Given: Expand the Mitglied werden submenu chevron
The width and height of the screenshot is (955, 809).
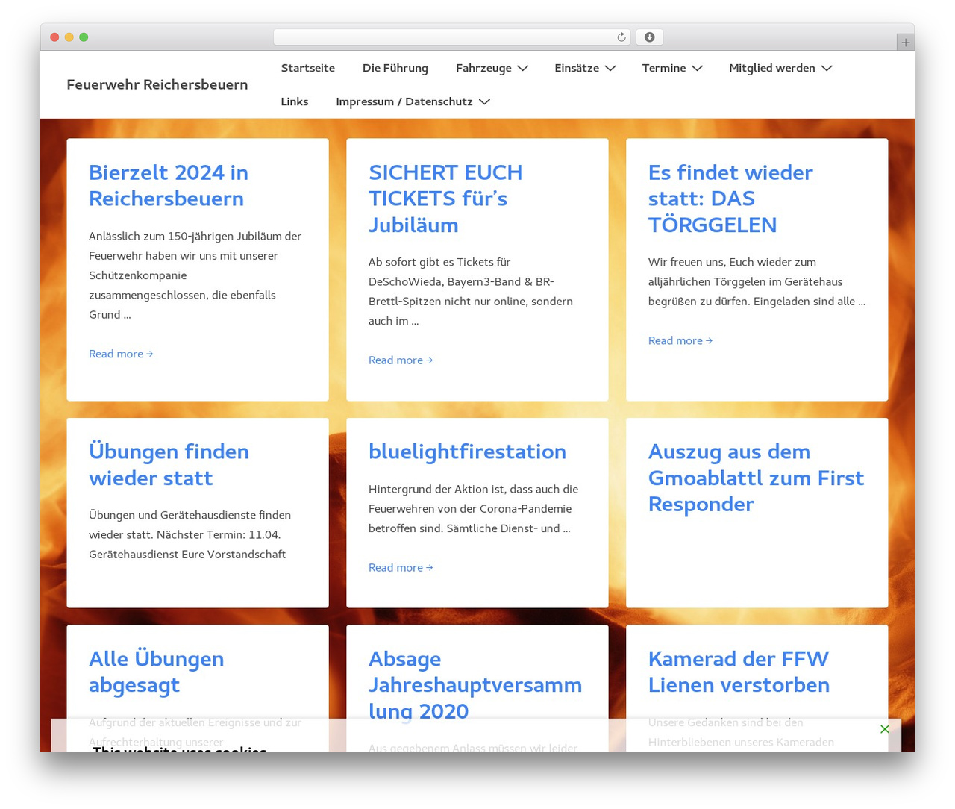Looking at the screenshot, I should point(827,68).
